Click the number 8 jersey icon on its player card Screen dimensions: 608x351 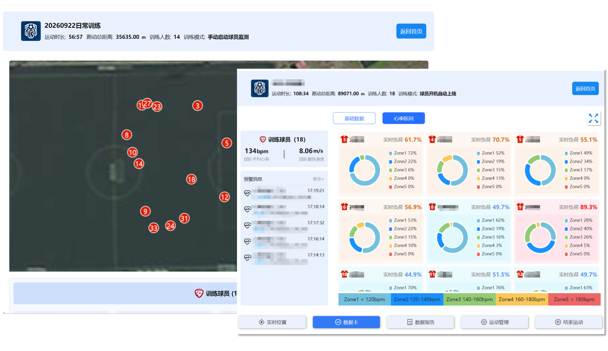tap(432, 207)
